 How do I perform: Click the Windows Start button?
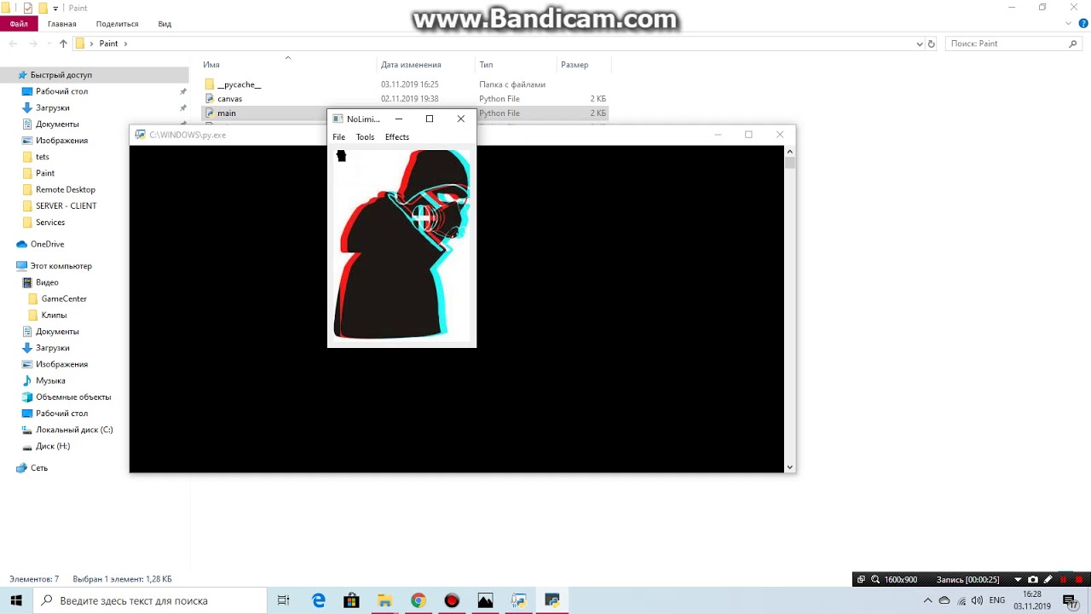click(16, 600)
